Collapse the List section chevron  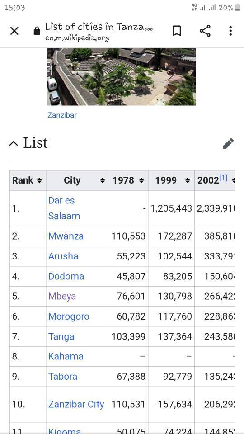[14, 143]
